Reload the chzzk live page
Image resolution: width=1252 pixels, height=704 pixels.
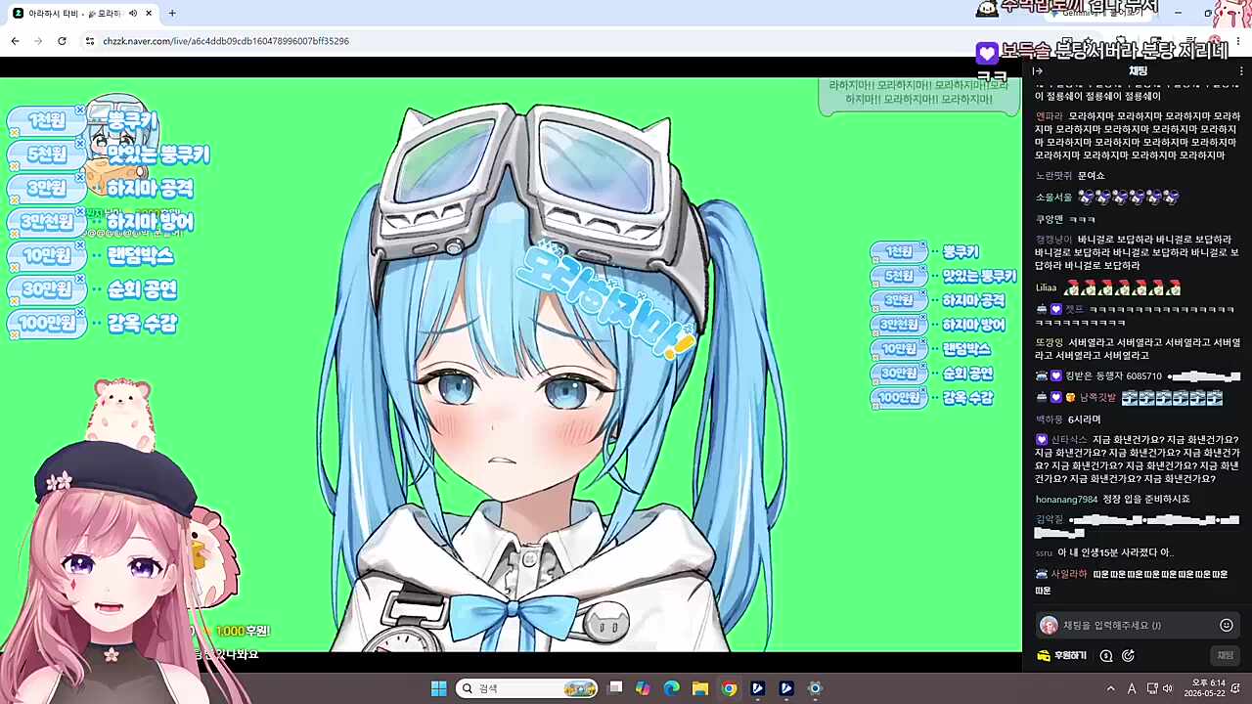(62, 41)
